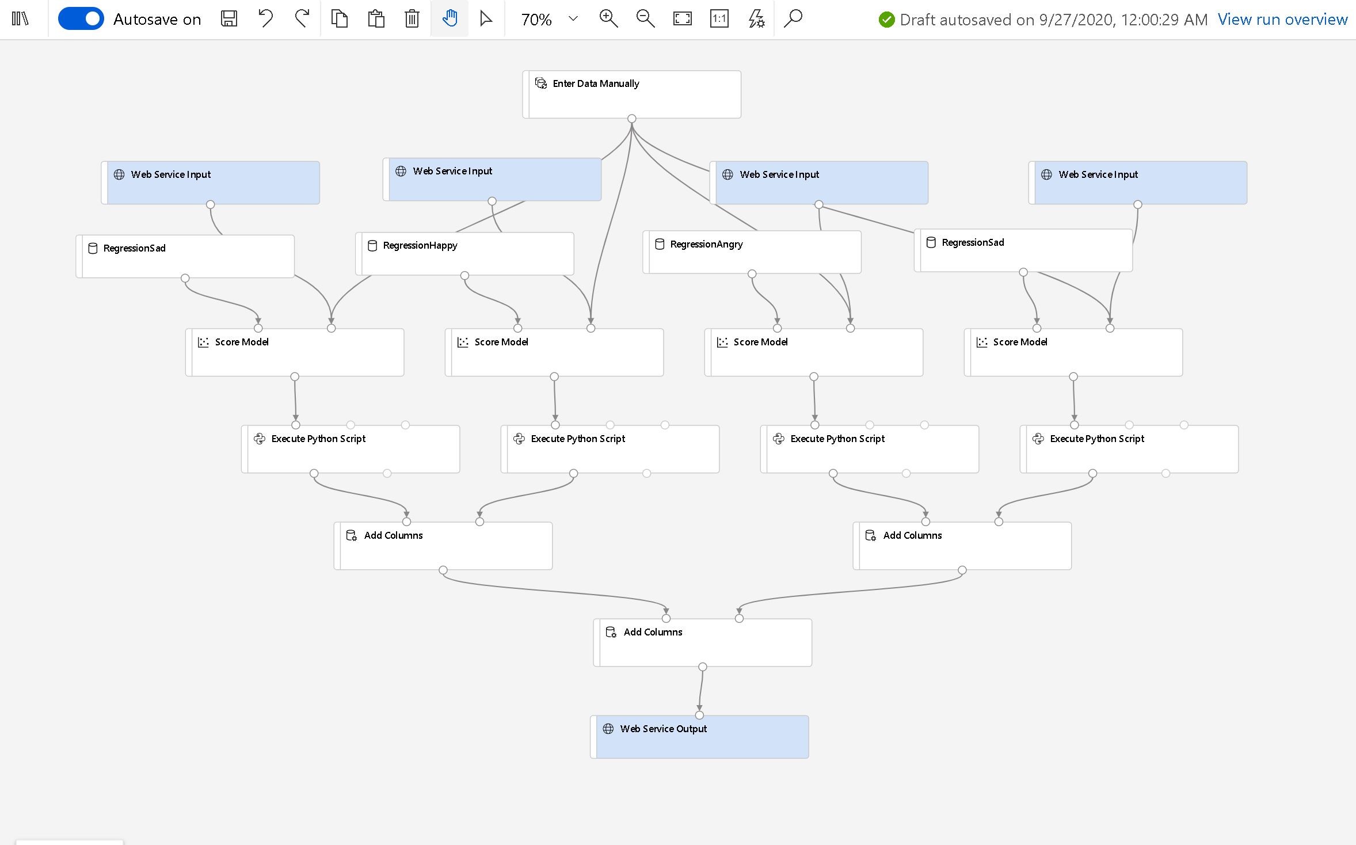Viewport: 1356px width, 845px height.
Task: Toggle the Autosave switch off
Action: click(x=81, y=19)
